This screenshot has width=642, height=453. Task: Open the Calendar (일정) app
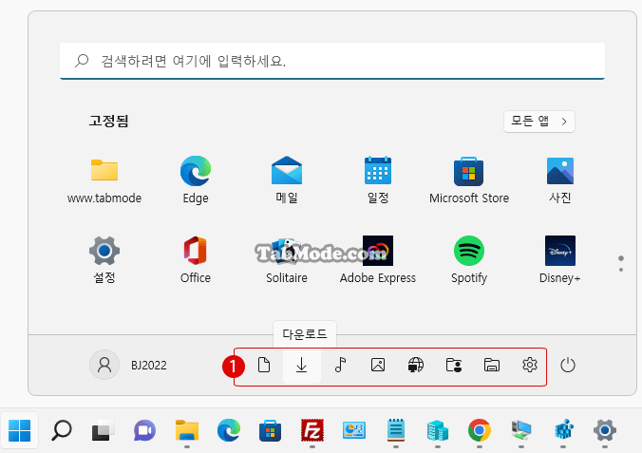click(377, 179)
